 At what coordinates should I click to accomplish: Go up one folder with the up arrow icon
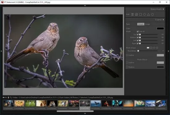click(x=8, y=98)
